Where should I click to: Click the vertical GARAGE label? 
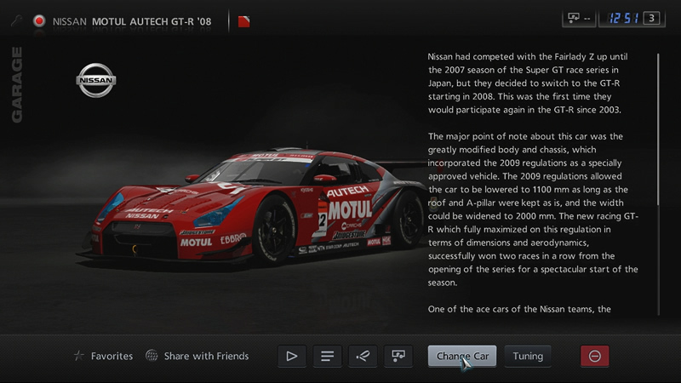click(x=17, y=85)
